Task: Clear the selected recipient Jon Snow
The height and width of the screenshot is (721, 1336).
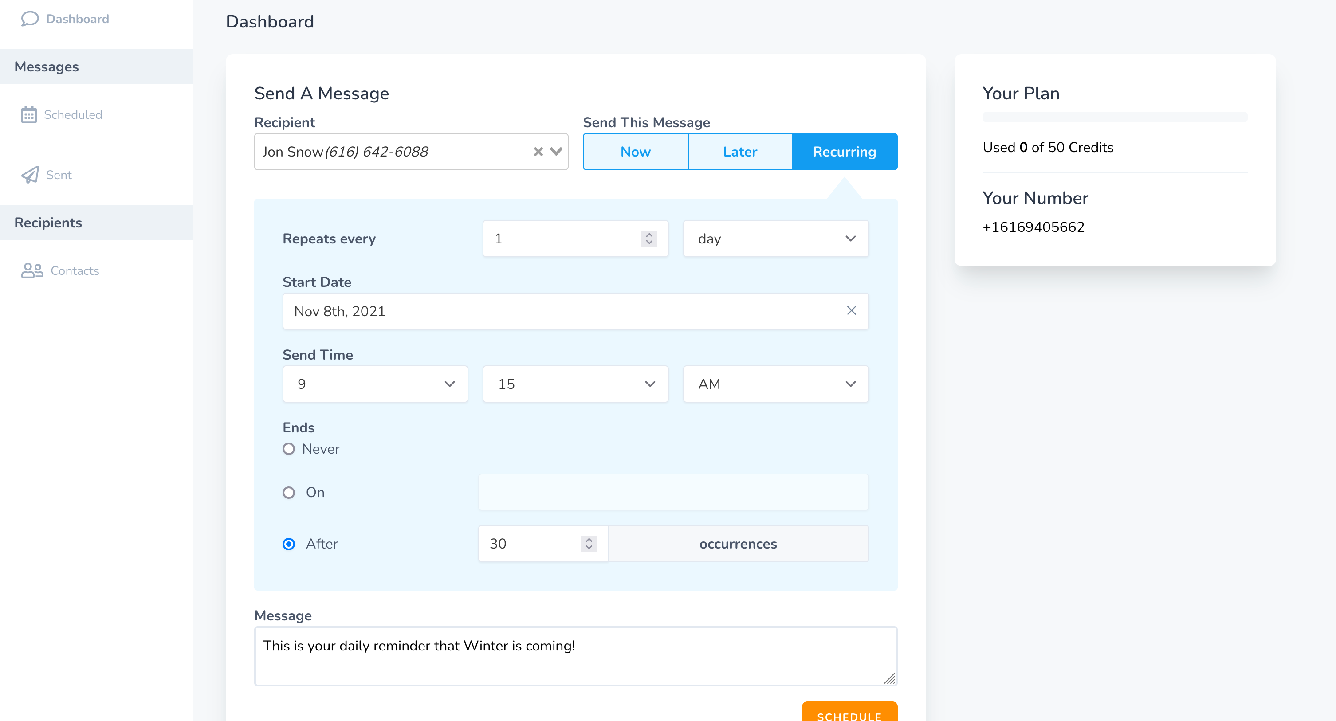Action: (x=538, y=152)
